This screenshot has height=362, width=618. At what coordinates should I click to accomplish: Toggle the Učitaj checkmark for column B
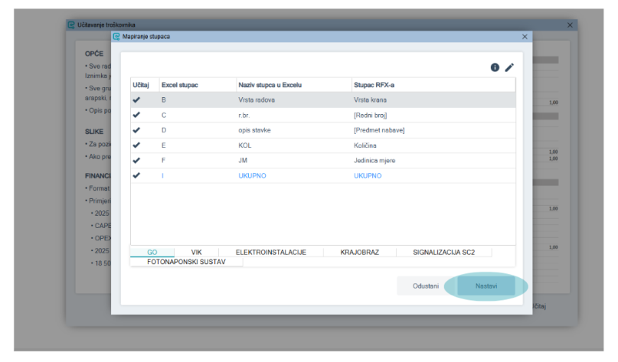point(136,99)
